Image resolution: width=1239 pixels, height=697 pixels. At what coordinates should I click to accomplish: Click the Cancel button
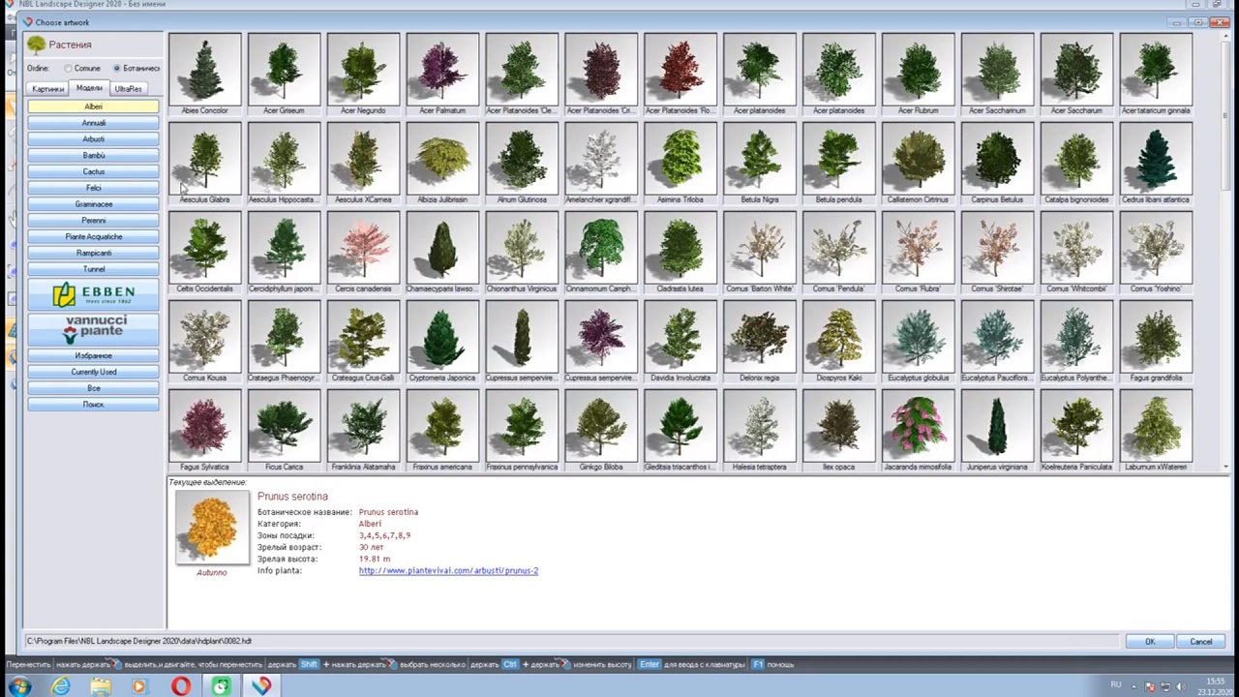click(1200, 642)
